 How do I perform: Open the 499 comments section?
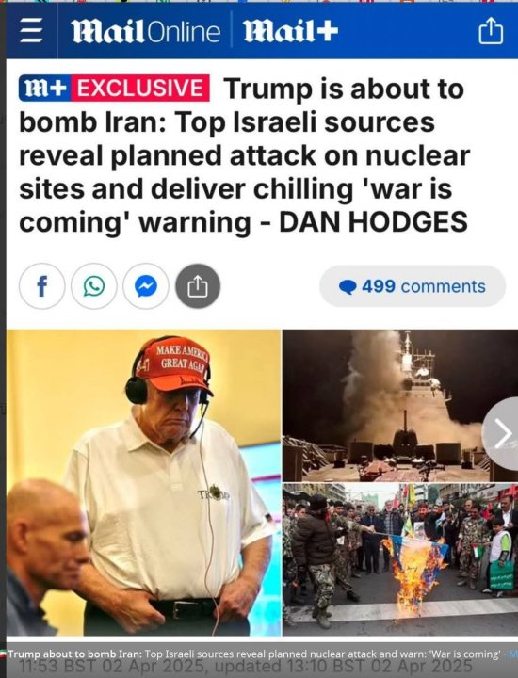[x=413, y=286]
